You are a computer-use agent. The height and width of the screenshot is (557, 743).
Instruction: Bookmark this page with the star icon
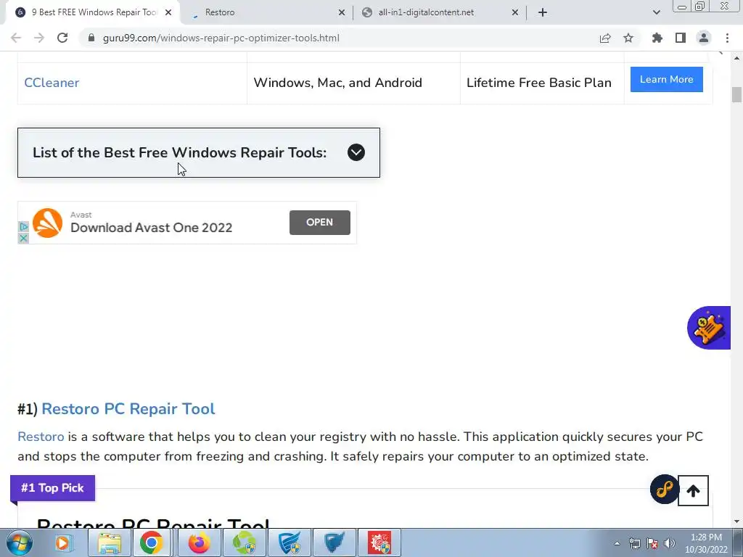pyautogui.click(x=628, y=38)
